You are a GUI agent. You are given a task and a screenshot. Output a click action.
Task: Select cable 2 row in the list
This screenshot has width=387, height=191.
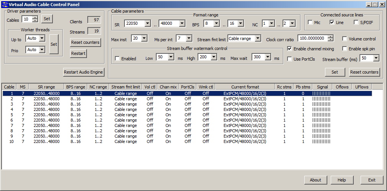click(187, 99)
